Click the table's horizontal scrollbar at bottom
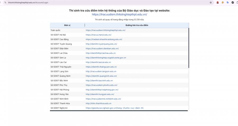Image resolution: width=238 pixels, height=126 pixels. click(x=119, y=111)
